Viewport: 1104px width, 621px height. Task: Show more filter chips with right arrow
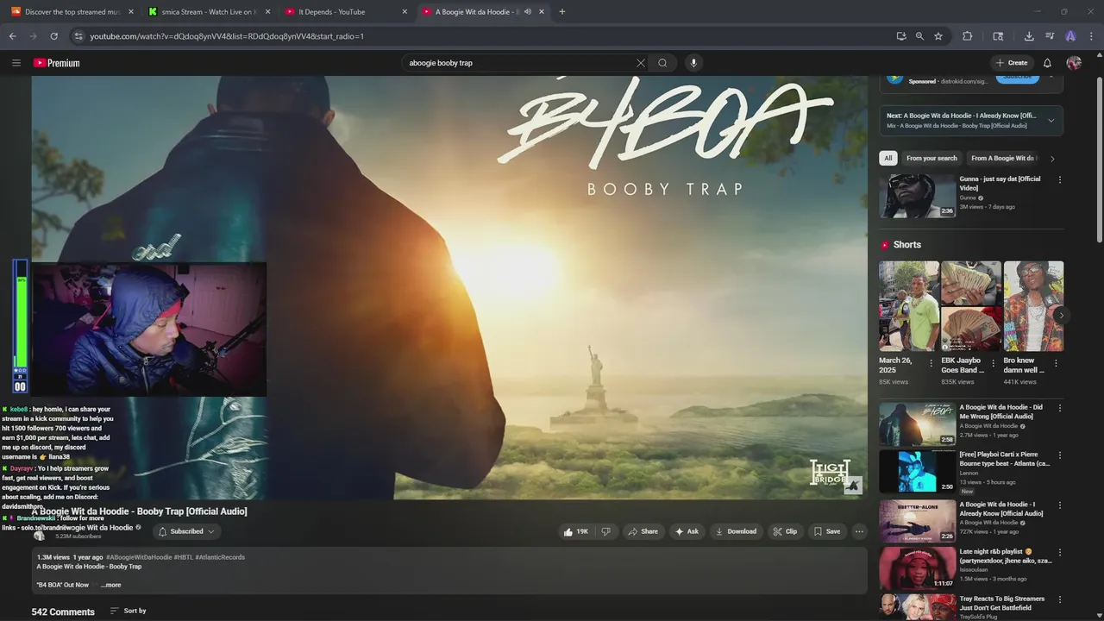[1052, 158]
